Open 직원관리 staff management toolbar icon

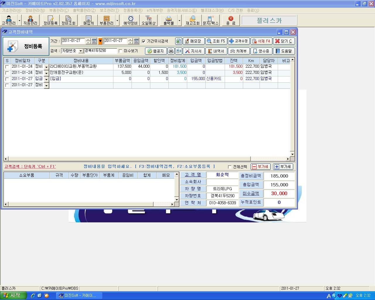tap(30, 21)
